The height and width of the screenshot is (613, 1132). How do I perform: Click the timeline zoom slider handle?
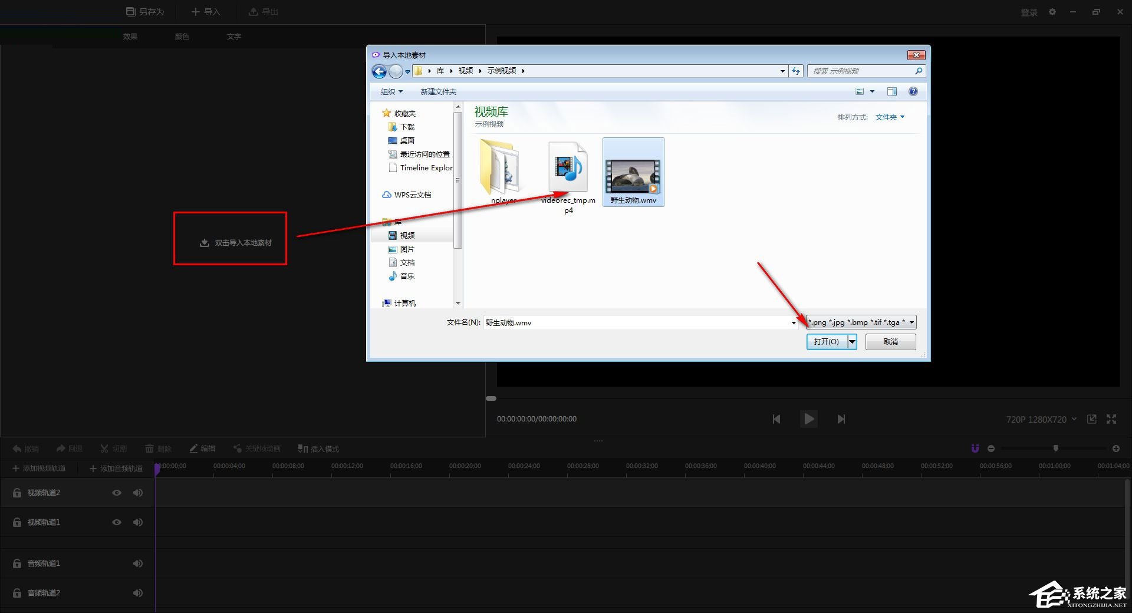tap(1056, 449)
